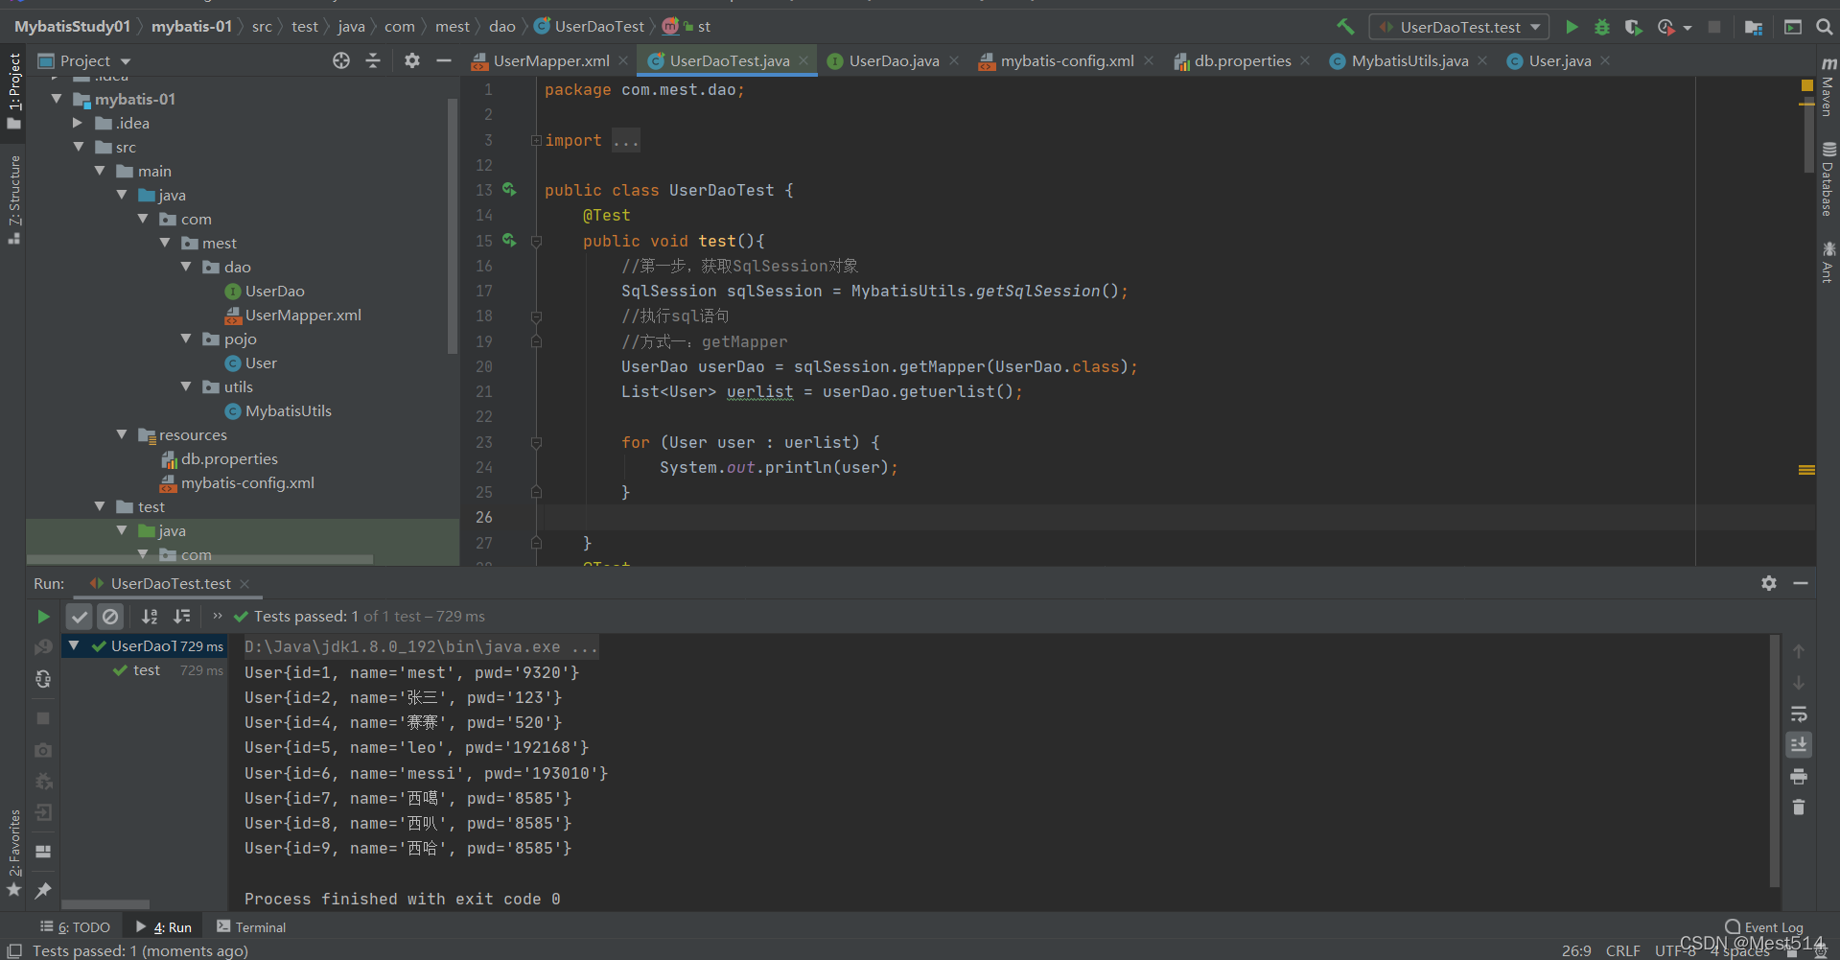Expand the .idea folder
The width and height of the screenshot is (1840, 960).
coord(78,123)
